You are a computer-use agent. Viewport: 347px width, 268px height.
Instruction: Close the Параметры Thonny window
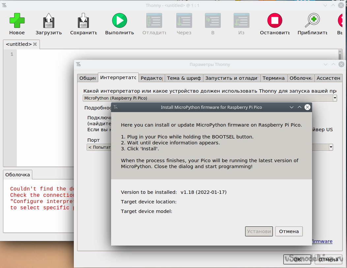tap(341, 64)
